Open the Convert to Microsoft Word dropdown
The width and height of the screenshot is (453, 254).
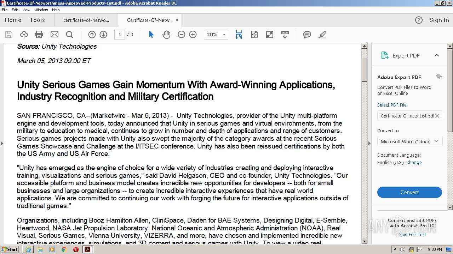(x=409, y=141)
